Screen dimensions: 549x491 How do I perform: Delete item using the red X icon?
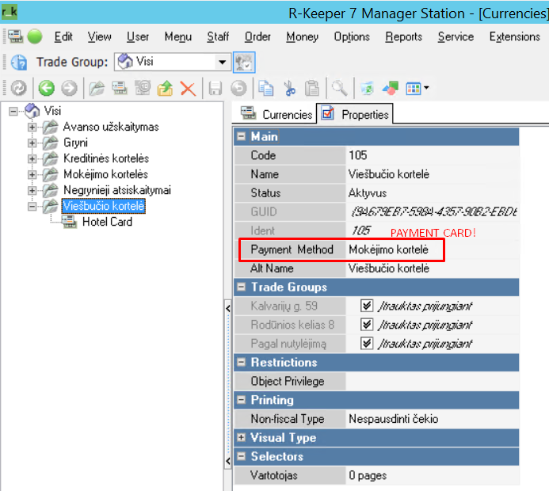point(188,88)
